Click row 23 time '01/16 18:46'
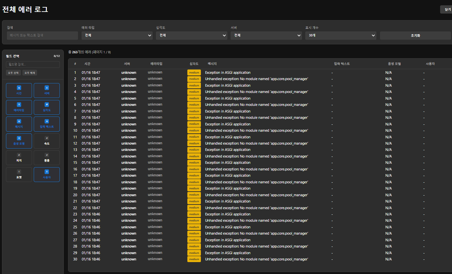 pyautogui.click(x=91, y=214)
